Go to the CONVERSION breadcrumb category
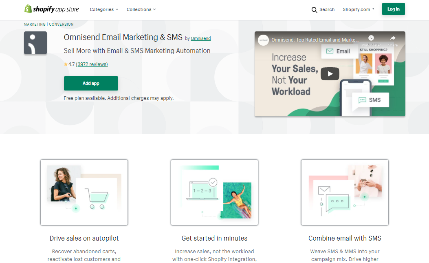Viewport: 429px width, 263px height. tap(61, 24)
